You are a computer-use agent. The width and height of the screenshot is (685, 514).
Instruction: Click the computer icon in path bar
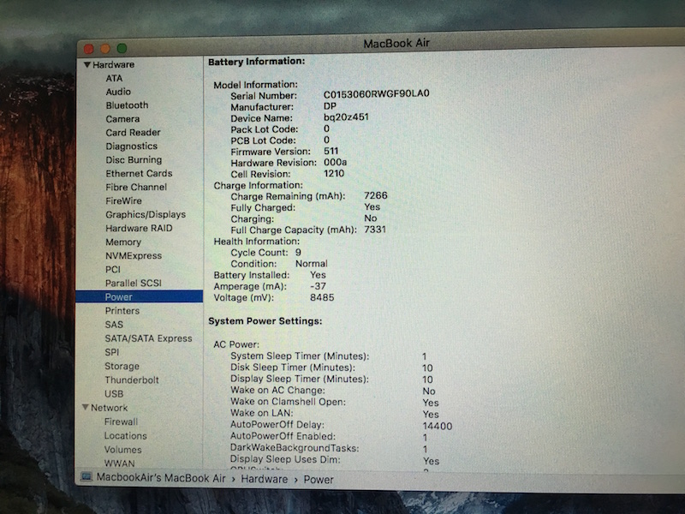pos(86,477)
